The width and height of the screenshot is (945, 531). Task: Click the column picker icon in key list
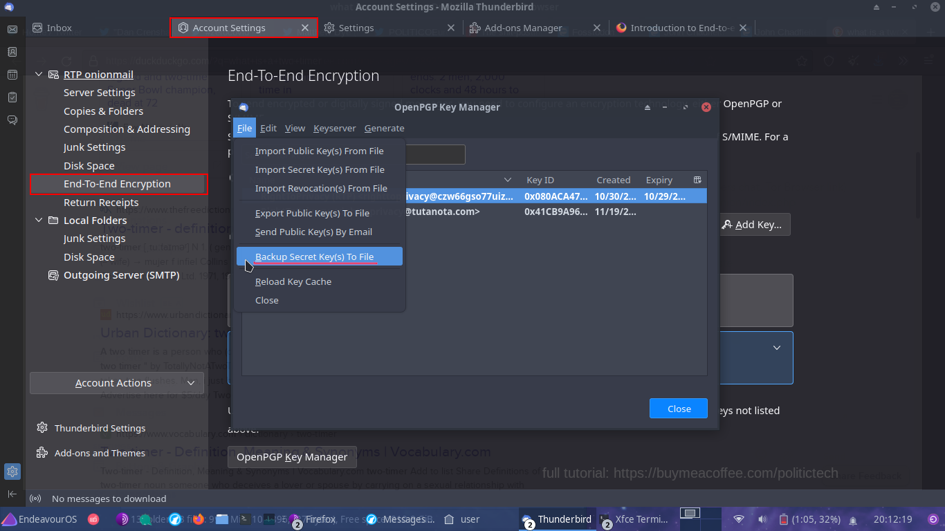click(697, 180)
